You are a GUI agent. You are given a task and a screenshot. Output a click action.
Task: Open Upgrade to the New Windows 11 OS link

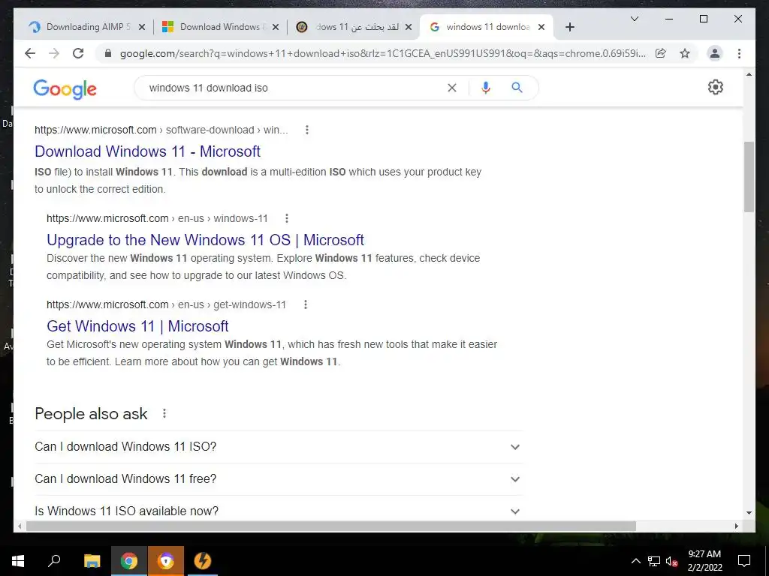click(205, 239)
